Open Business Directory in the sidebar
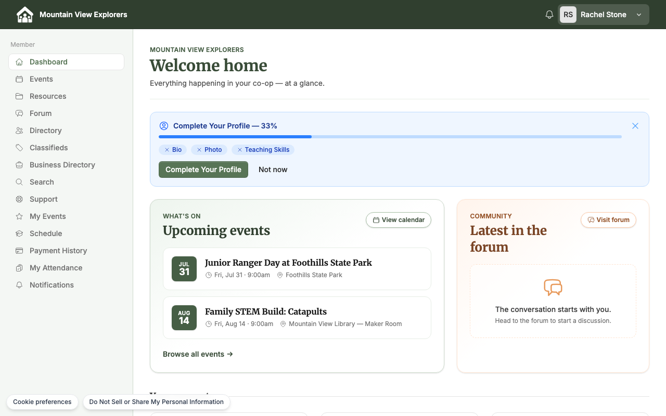This screenshot has width=666, height=416. (x=66, y=165)
